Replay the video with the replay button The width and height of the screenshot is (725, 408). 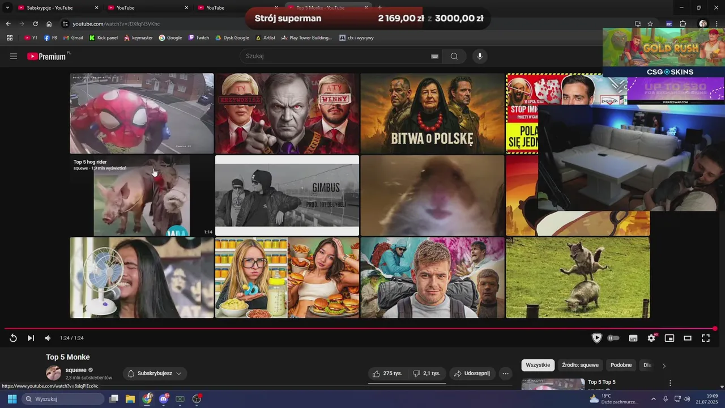13,338
